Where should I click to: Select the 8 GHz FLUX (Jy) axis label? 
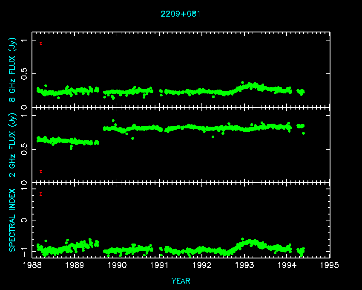coord(13,70)
